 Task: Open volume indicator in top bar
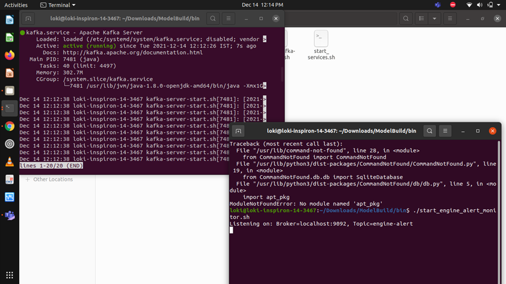[480, 5]
